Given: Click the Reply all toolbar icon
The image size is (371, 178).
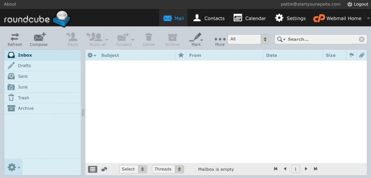Looking at the screenshot, I should pyautogui.click(x=94, y=37).
